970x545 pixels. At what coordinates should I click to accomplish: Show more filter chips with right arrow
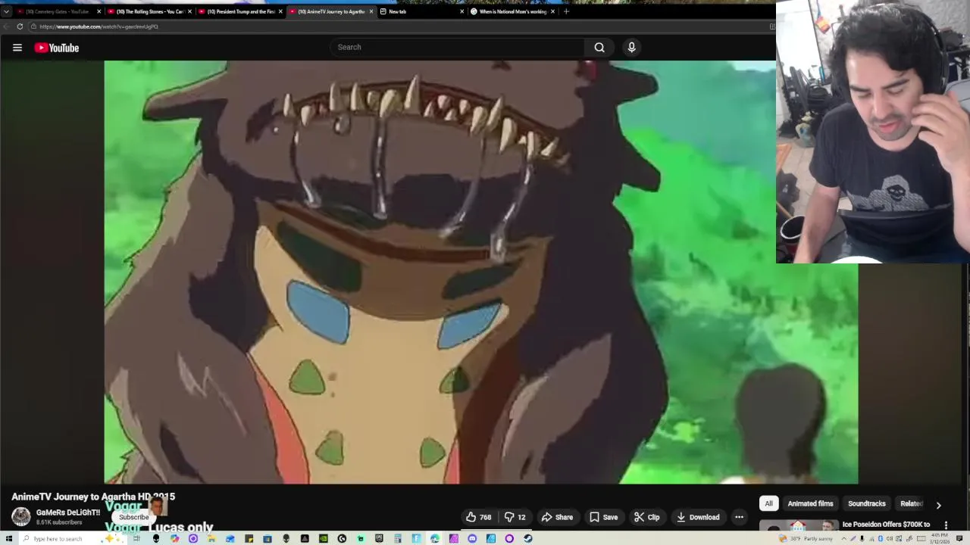[938, 505]
